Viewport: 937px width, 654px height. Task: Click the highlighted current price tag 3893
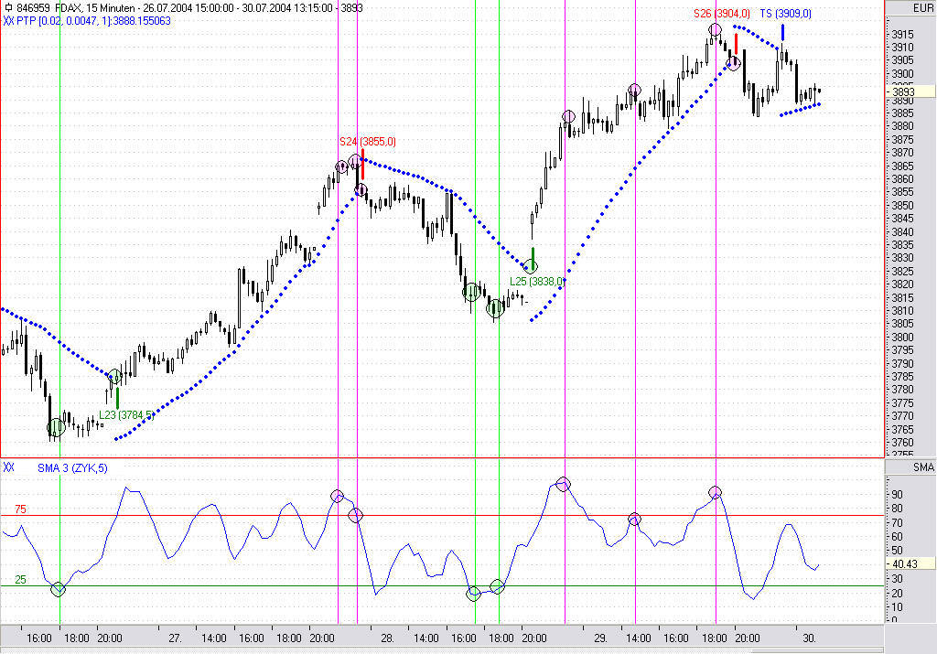[910, 91]
